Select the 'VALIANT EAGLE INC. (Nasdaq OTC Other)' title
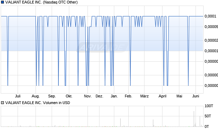Screen dimensions: 218x130 [41, 2]
